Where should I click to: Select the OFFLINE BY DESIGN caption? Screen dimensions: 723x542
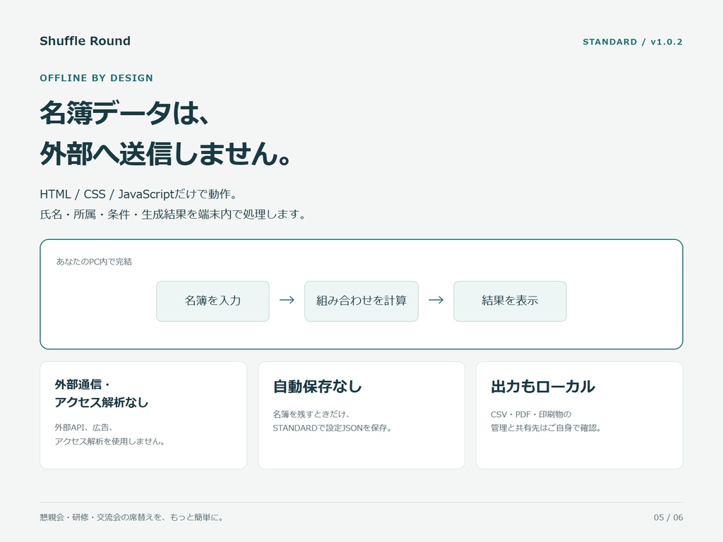(96, 78)
